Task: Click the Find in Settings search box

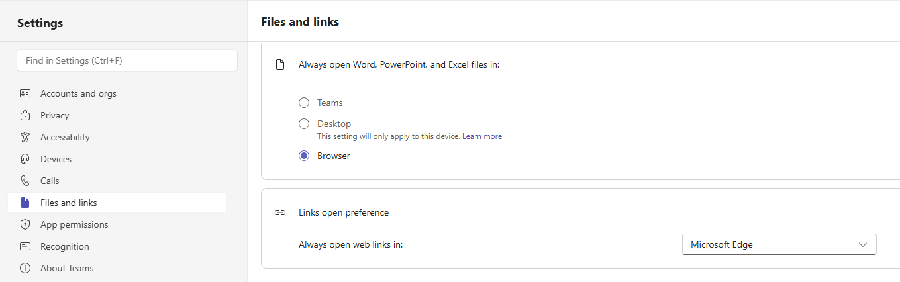Action: click(127, 60)
